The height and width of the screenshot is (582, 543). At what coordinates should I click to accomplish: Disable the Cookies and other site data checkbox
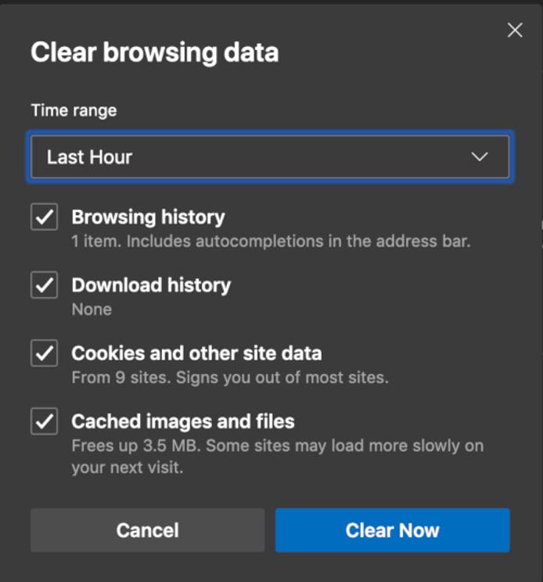point(44,353)
